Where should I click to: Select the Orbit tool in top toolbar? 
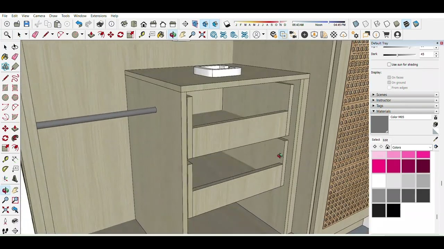tap(173, 35)
